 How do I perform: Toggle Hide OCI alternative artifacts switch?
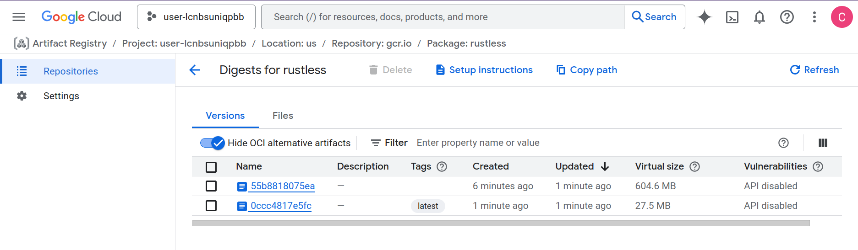[x=212, y=143]
